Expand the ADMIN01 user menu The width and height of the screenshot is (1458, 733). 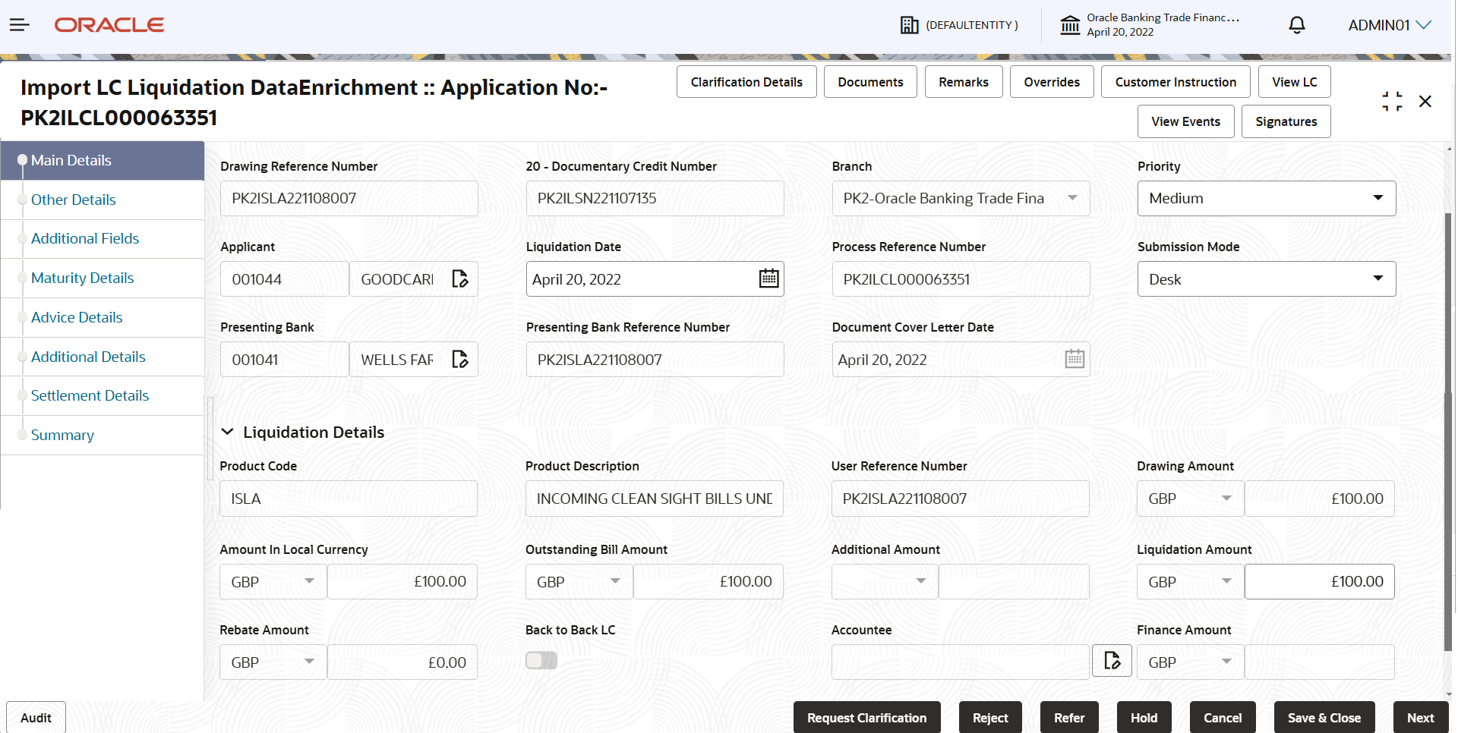1390,25
